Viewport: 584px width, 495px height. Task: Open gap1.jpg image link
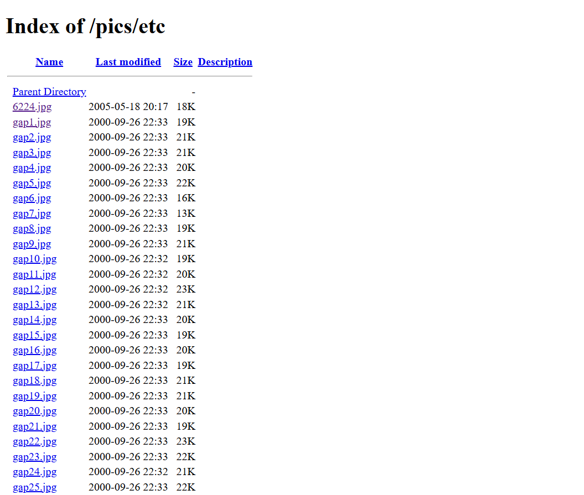[x=32, y=122]
